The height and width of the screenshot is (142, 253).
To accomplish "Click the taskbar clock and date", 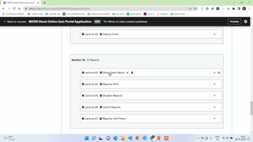I will (240, 138).
